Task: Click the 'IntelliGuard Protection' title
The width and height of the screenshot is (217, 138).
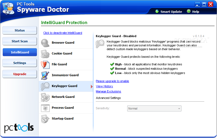Action: click(64, 23)
